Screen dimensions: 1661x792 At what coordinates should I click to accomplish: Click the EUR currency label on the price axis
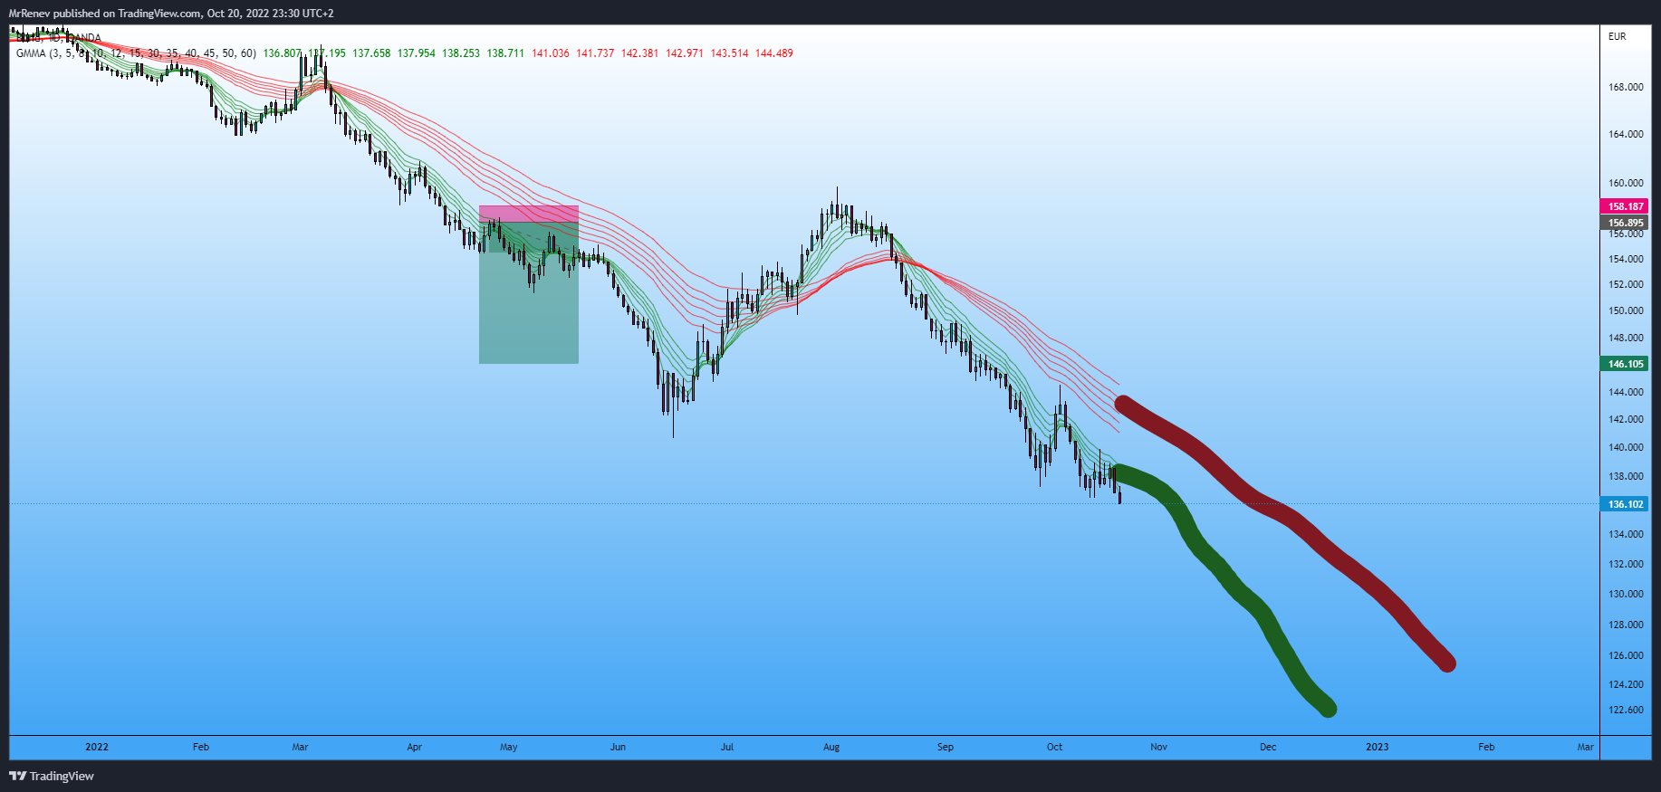pos(1618,36)
